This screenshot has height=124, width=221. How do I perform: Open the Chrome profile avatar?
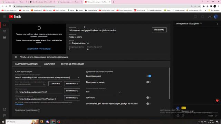pyautogui.click(x=215, y=6)
